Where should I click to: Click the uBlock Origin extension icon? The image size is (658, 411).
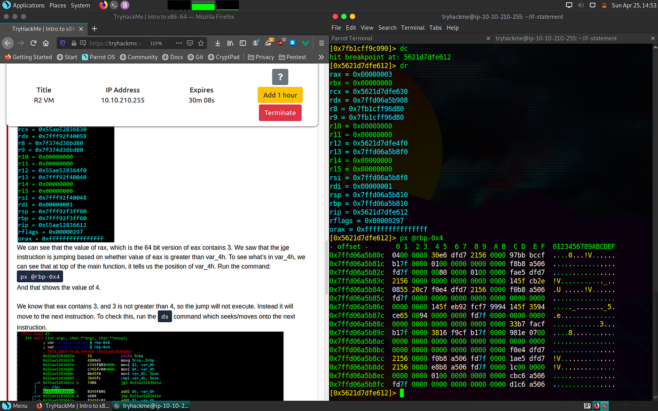[281, 43]
